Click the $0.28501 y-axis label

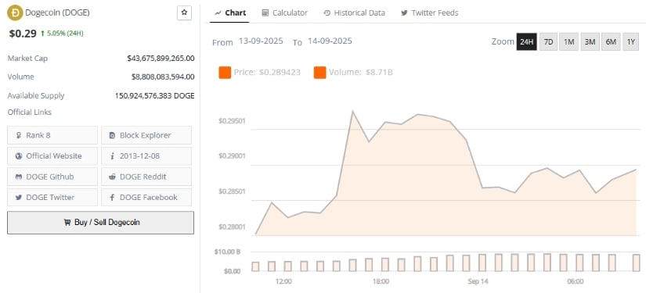(232, 191)
